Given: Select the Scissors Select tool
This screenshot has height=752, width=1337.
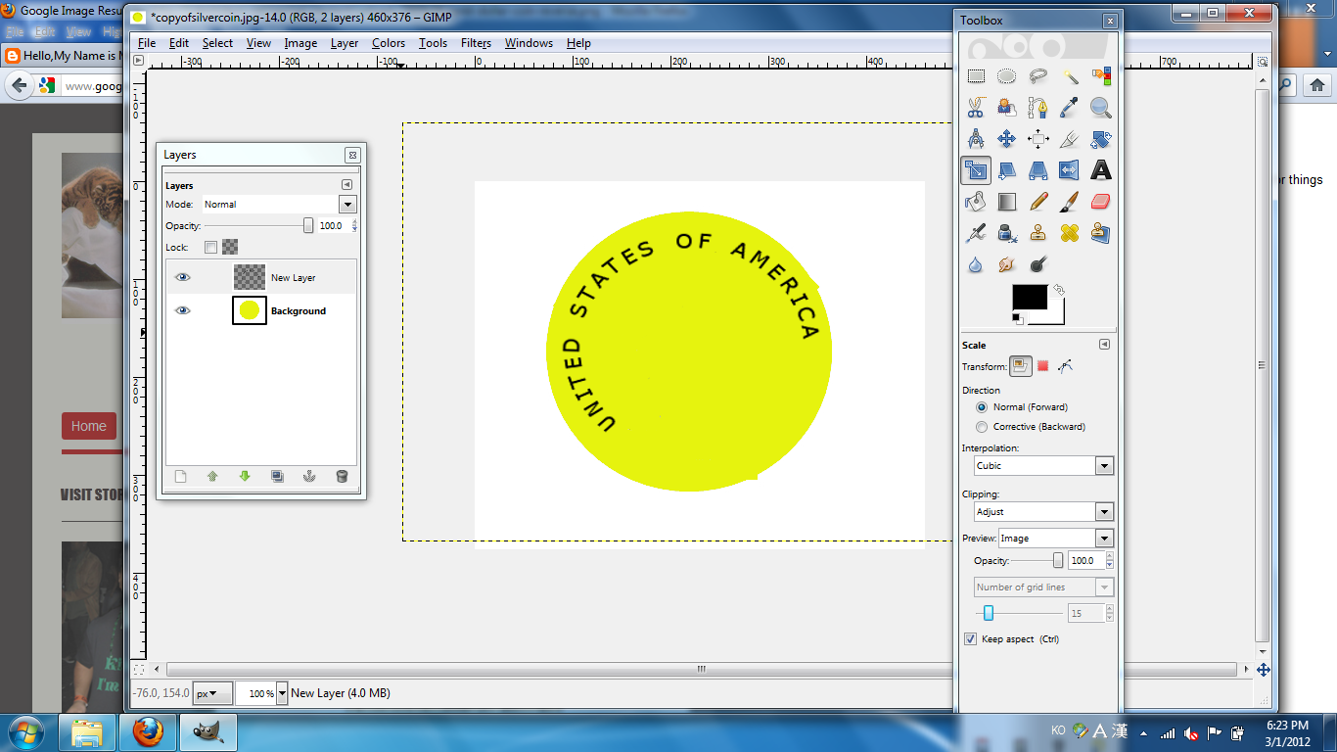Looking at the screenshot, I should click(976, 108).
